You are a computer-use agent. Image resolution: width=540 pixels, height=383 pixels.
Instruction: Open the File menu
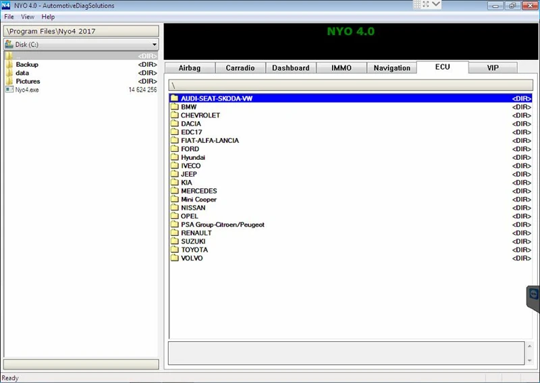[x=9, y=17]
